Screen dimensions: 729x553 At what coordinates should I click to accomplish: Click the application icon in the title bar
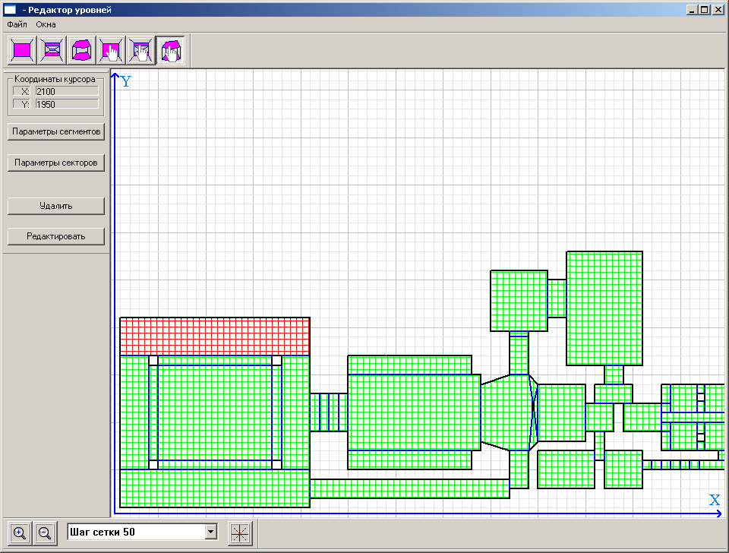pos(10,10)
